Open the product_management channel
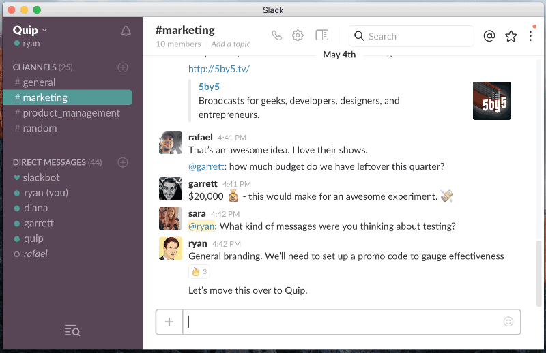 pos(71,113)
